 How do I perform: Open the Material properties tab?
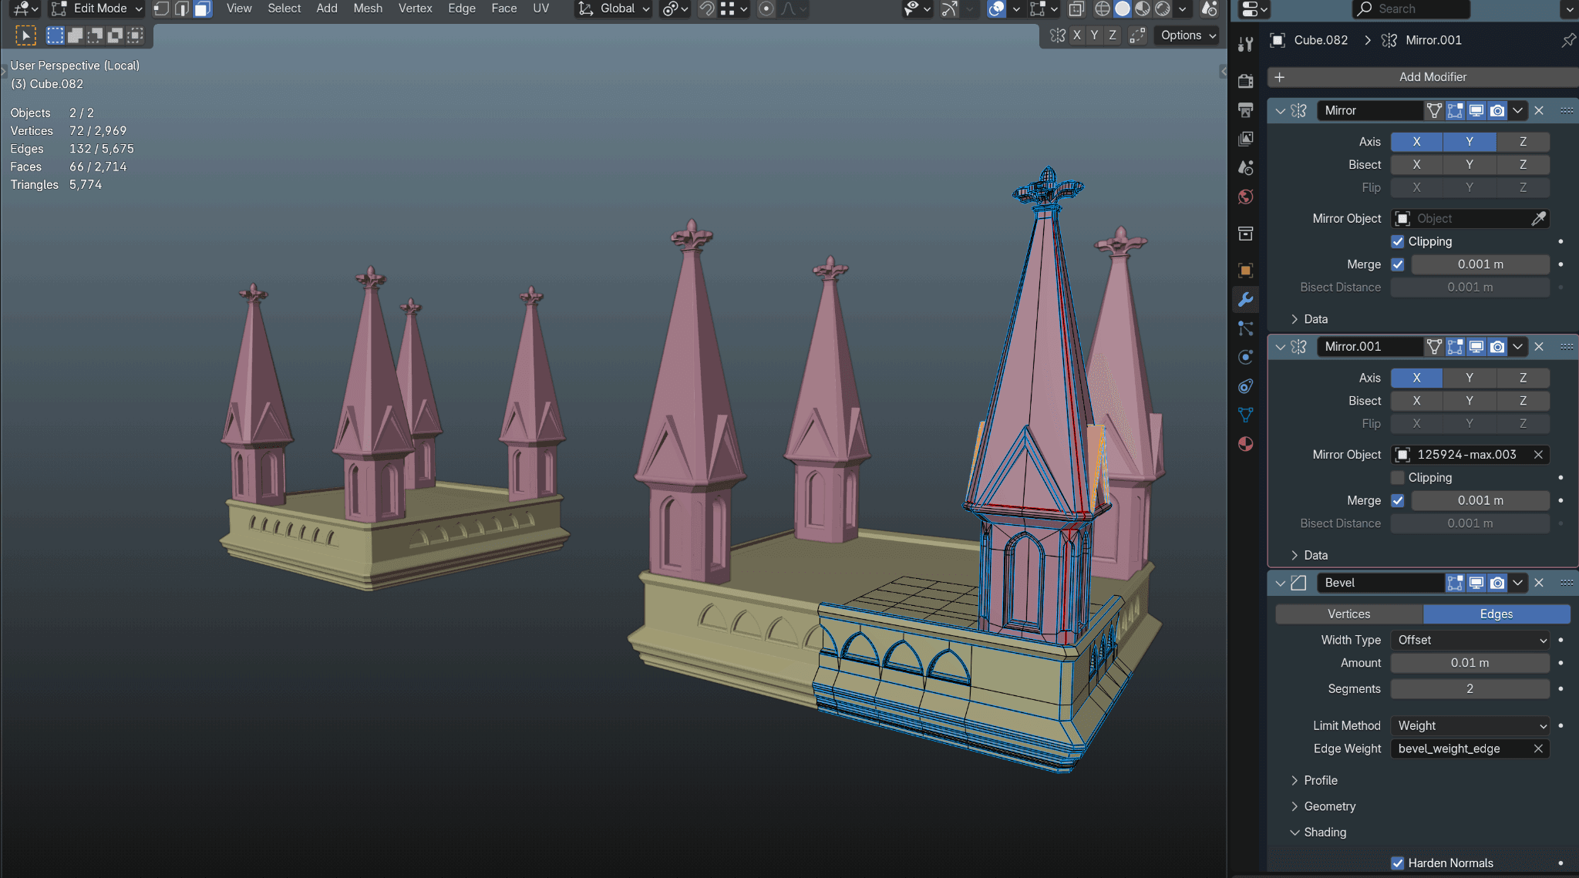[x=1245, y=444]
